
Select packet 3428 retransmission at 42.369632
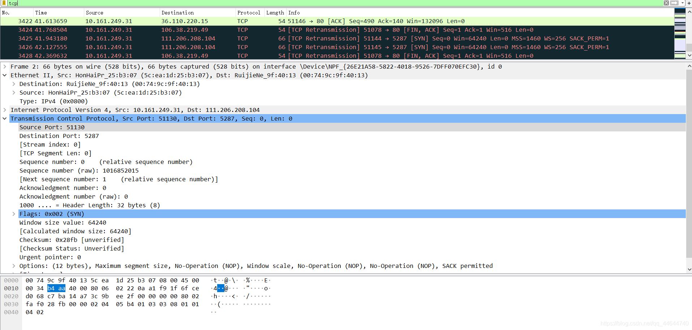point(337,56)
